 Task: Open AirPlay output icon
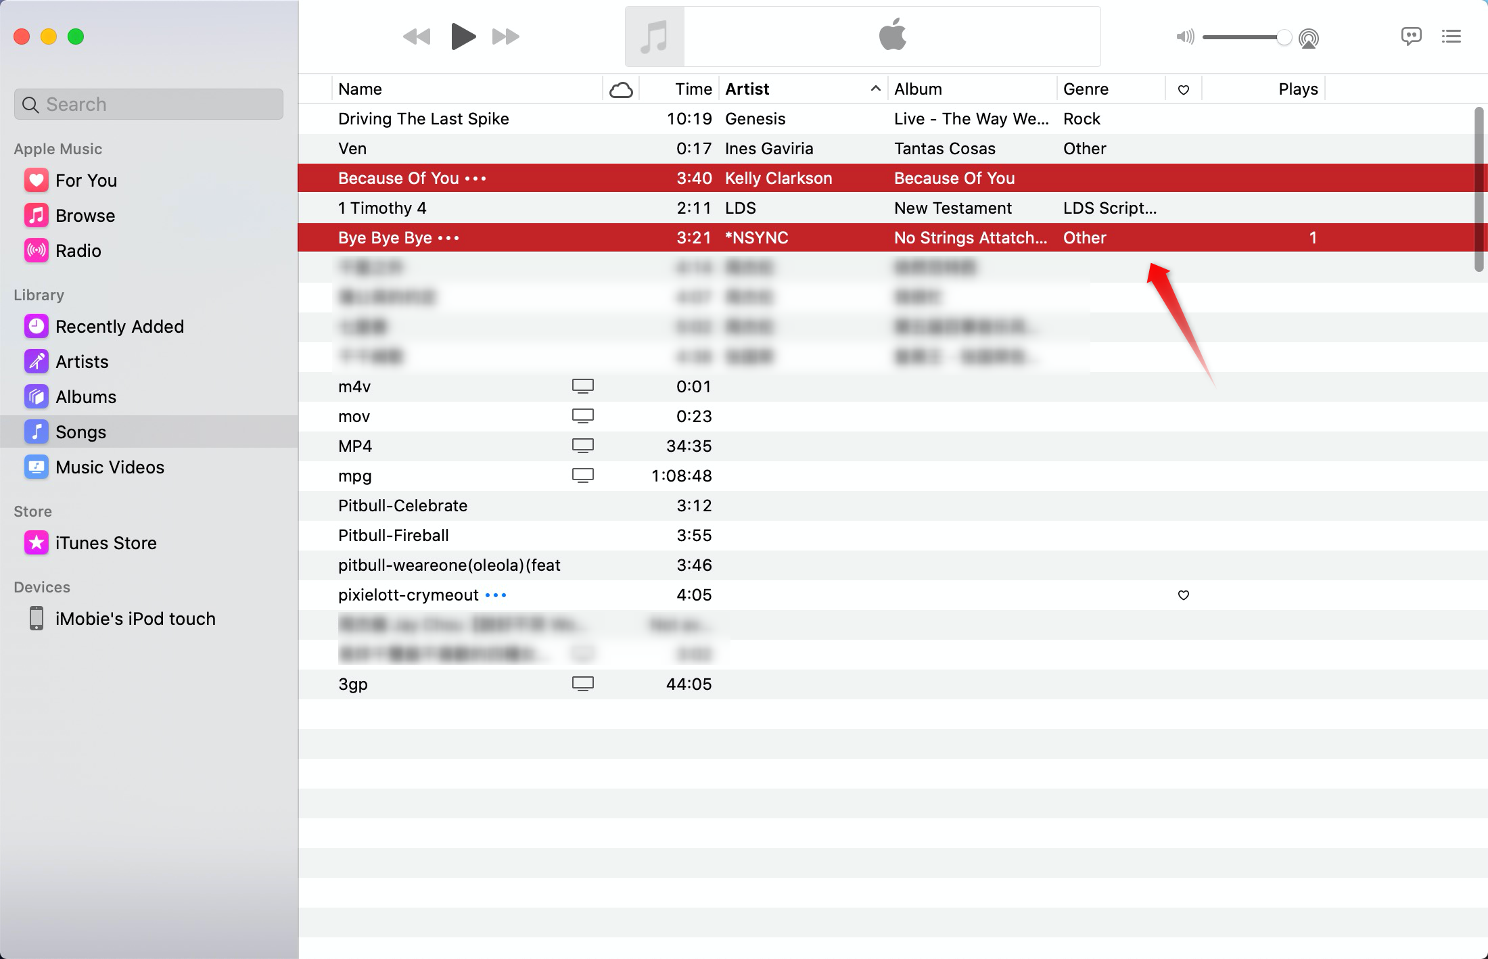pyautogui.click(x=1309, y=38)
